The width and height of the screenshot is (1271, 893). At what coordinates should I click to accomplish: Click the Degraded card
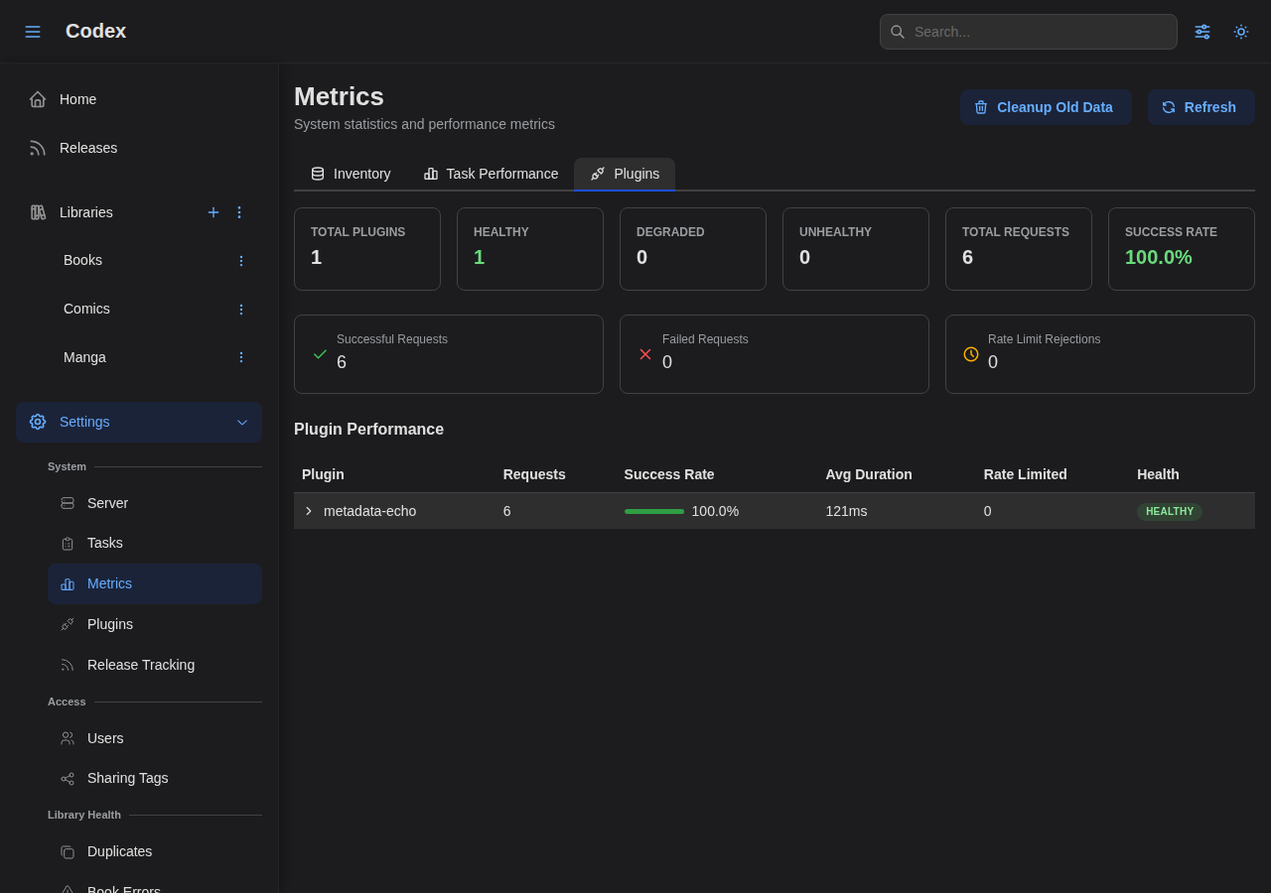click(x=693, y=249)
